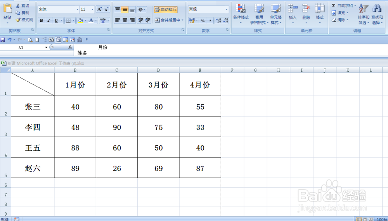Toggle italic formatting

[x=49, y=21]
